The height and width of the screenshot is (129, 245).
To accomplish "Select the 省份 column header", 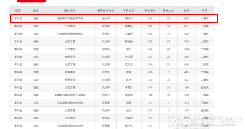I will [x=36, y=11].
